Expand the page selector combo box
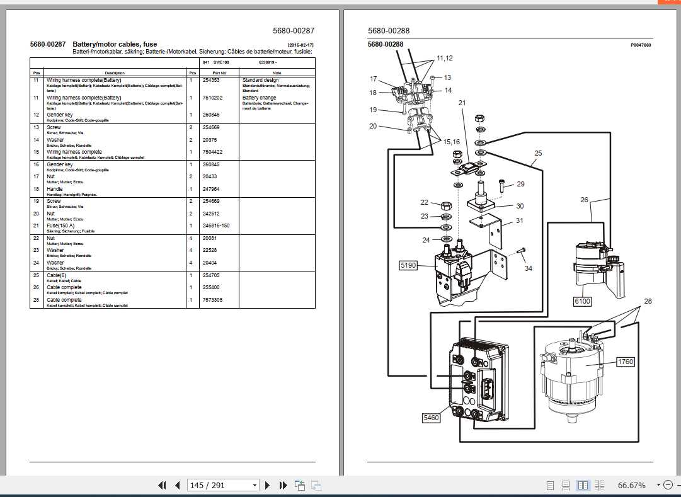 point(255,486)
